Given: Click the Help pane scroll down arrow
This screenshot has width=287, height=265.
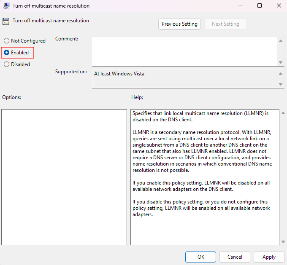Looking at the screenshot, I should tap(283, 242).
